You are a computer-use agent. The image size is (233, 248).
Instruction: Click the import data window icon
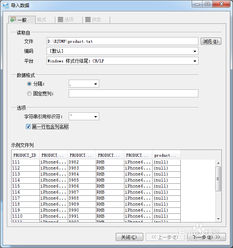(6, 5)
